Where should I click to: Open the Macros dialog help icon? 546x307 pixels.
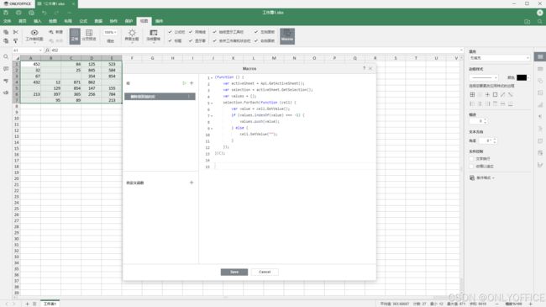point(365,68)
